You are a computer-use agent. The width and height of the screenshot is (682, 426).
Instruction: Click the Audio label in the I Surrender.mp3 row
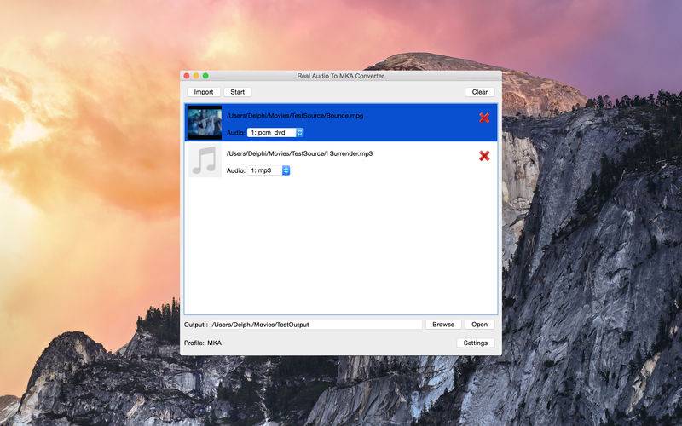pyautogui.click(x=236, y=170)
